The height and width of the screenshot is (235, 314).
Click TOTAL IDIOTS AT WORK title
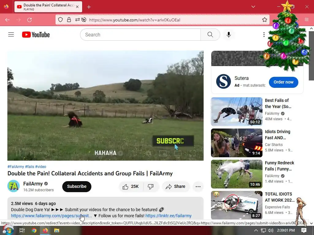[280, 197]
